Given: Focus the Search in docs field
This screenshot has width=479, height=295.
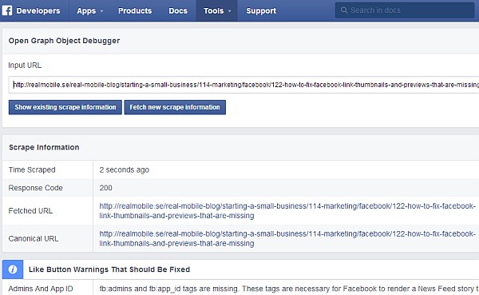Looking at the screenshot, I should click(x=405, y=10).
